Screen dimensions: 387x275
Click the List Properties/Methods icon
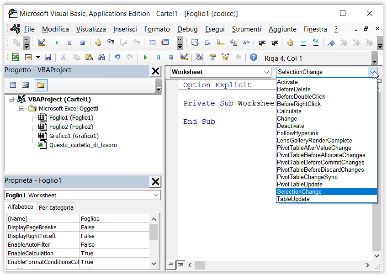pyautogui.click(x=195, y=42)
